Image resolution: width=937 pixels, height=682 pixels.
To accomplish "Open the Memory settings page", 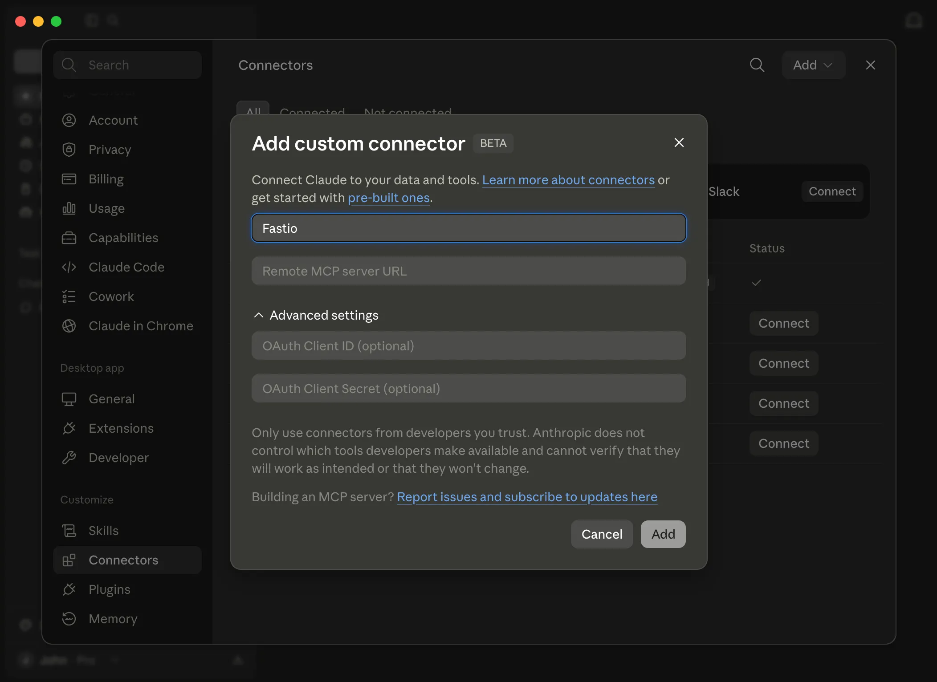I will tap(127, 619).
